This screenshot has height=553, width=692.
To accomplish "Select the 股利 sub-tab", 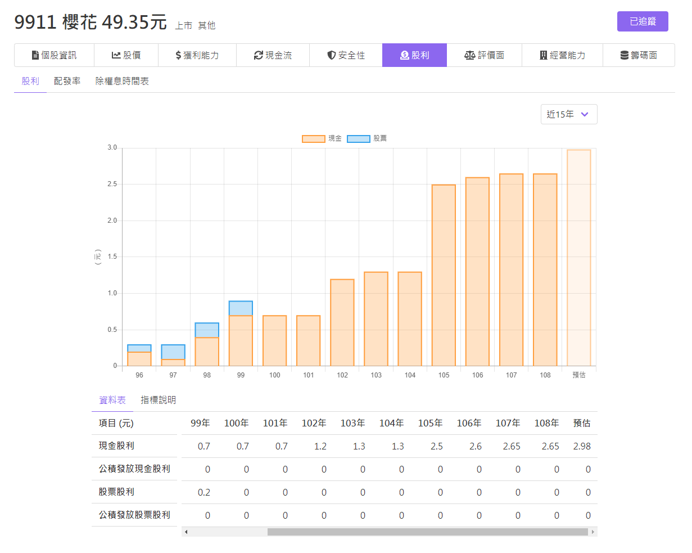I will click(30, 81).
